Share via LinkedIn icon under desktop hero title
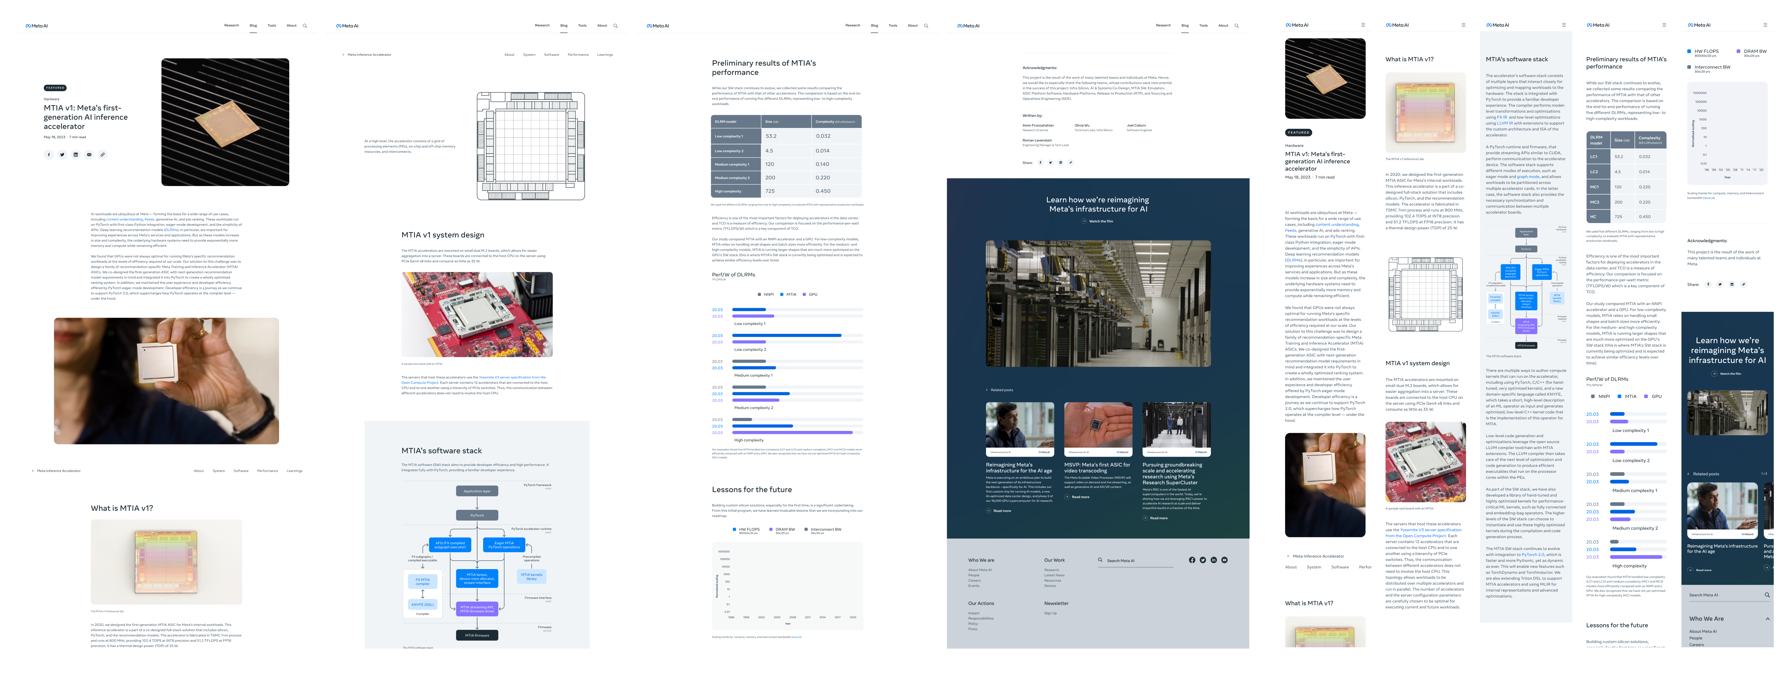This screenshot has height=675, width=1791. (x=76, y=155)
